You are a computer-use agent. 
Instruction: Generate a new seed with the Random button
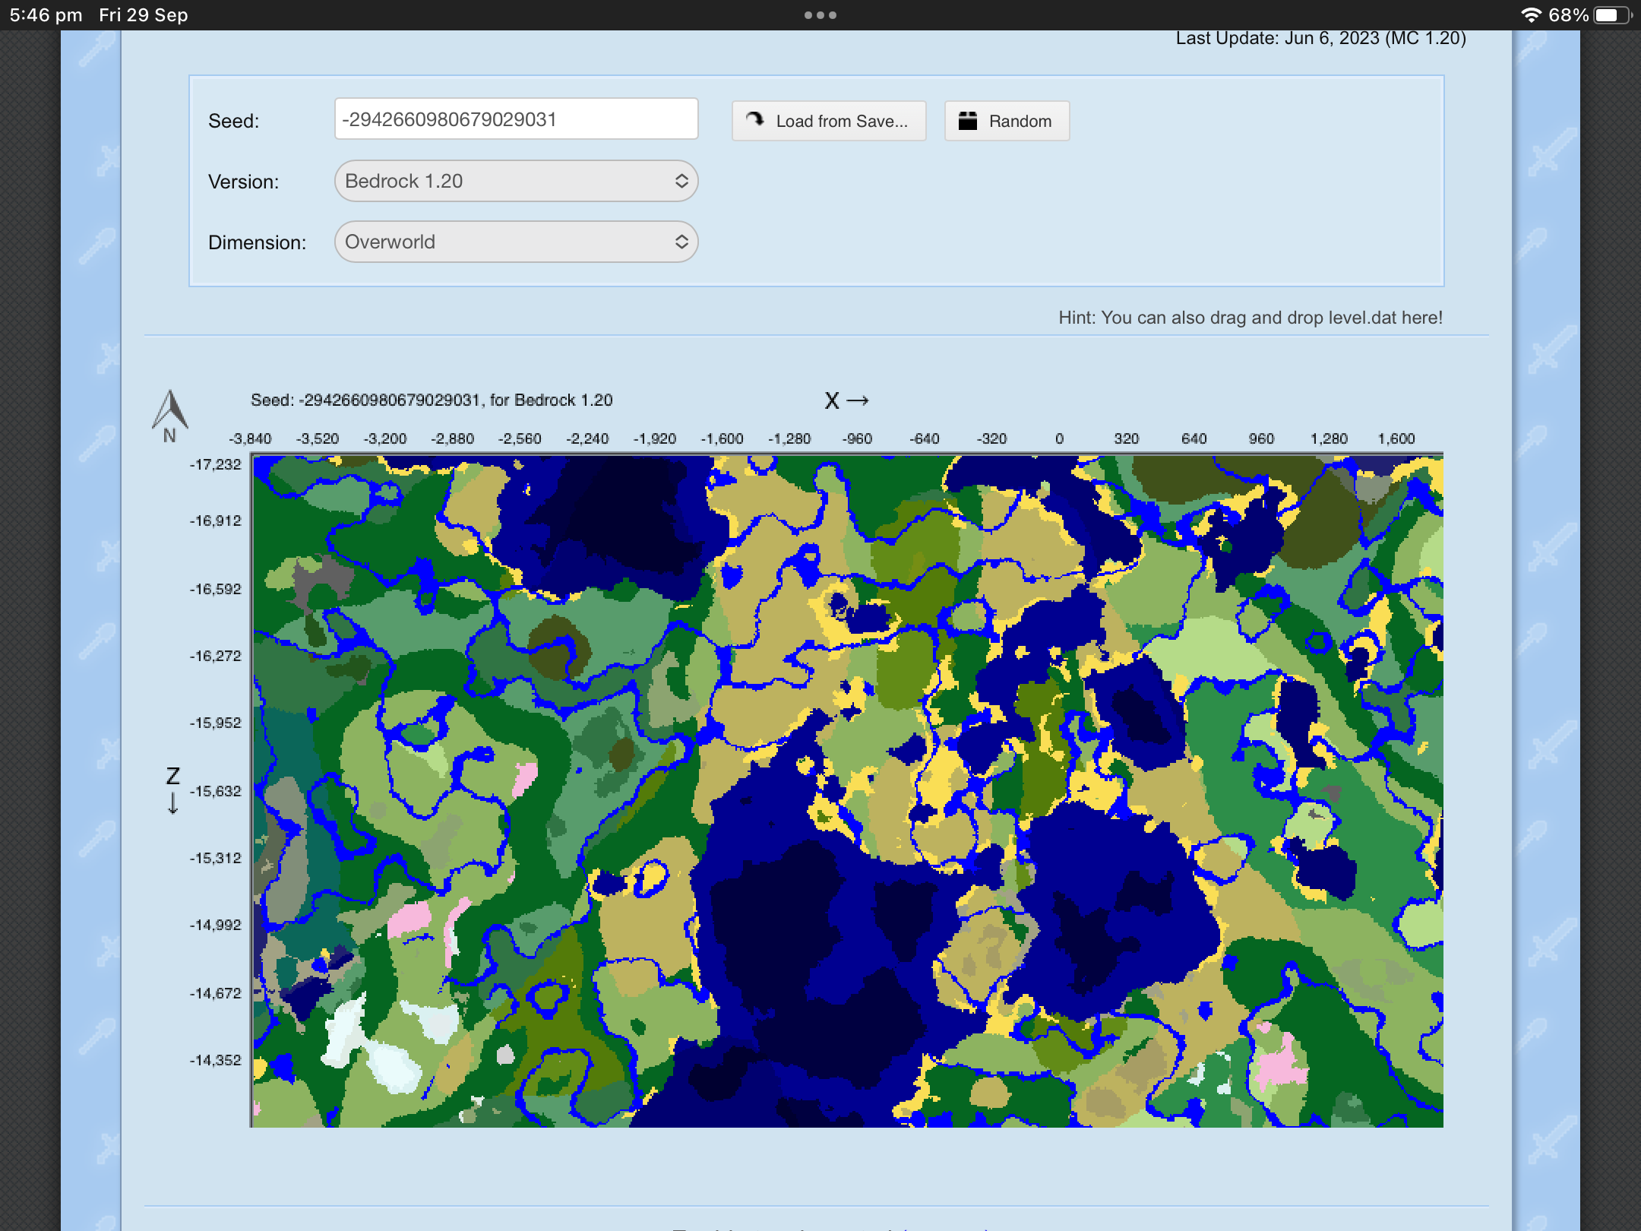pyautogui.click(x=1006, y=120)
